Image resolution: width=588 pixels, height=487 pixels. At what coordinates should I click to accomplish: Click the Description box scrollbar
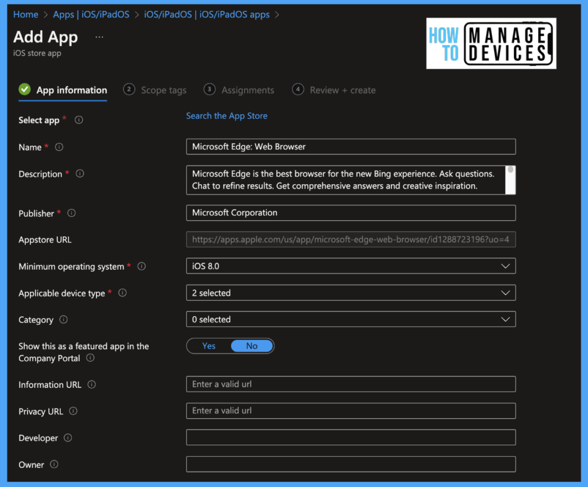pos(510,180)
